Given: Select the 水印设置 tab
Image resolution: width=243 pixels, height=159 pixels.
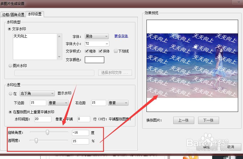Looking at the screenshot, I should (x=35, y=14).
